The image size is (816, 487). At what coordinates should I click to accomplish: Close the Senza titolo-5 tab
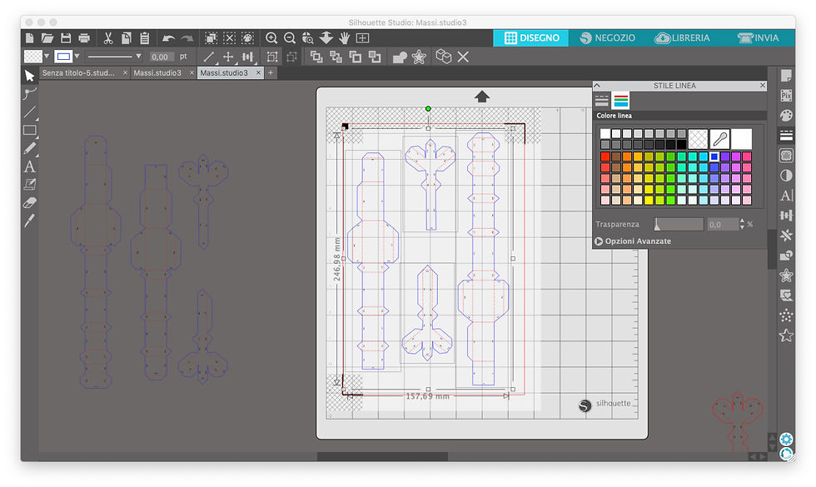[x=125, y=73]
